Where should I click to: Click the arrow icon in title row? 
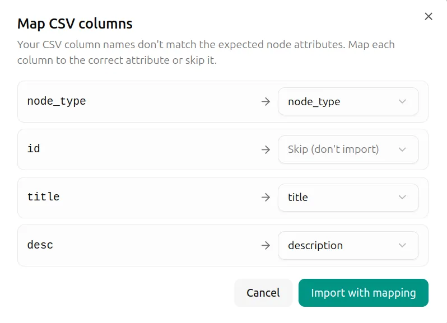[x=266, y=197]
